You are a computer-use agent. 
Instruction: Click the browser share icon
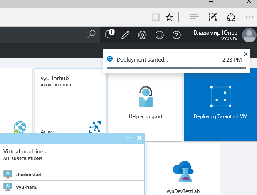(x=231, y=17)
